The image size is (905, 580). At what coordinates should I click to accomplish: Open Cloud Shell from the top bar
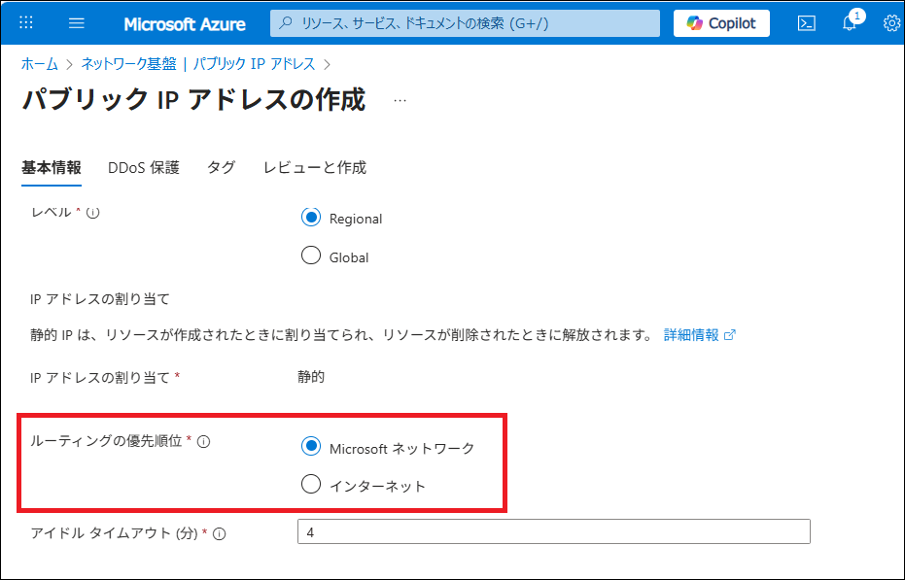pyautogui.click(x=806, y=23)
